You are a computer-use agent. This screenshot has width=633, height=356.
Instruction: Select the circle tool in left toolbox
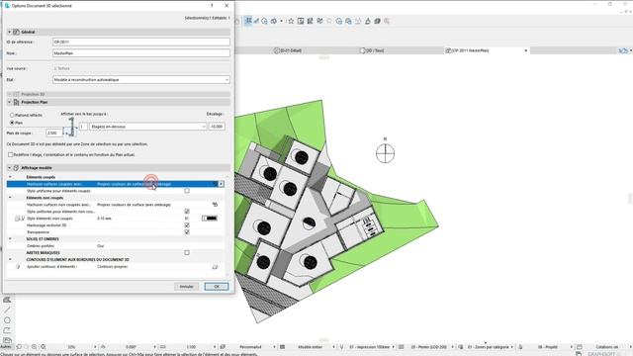point(7,320)
